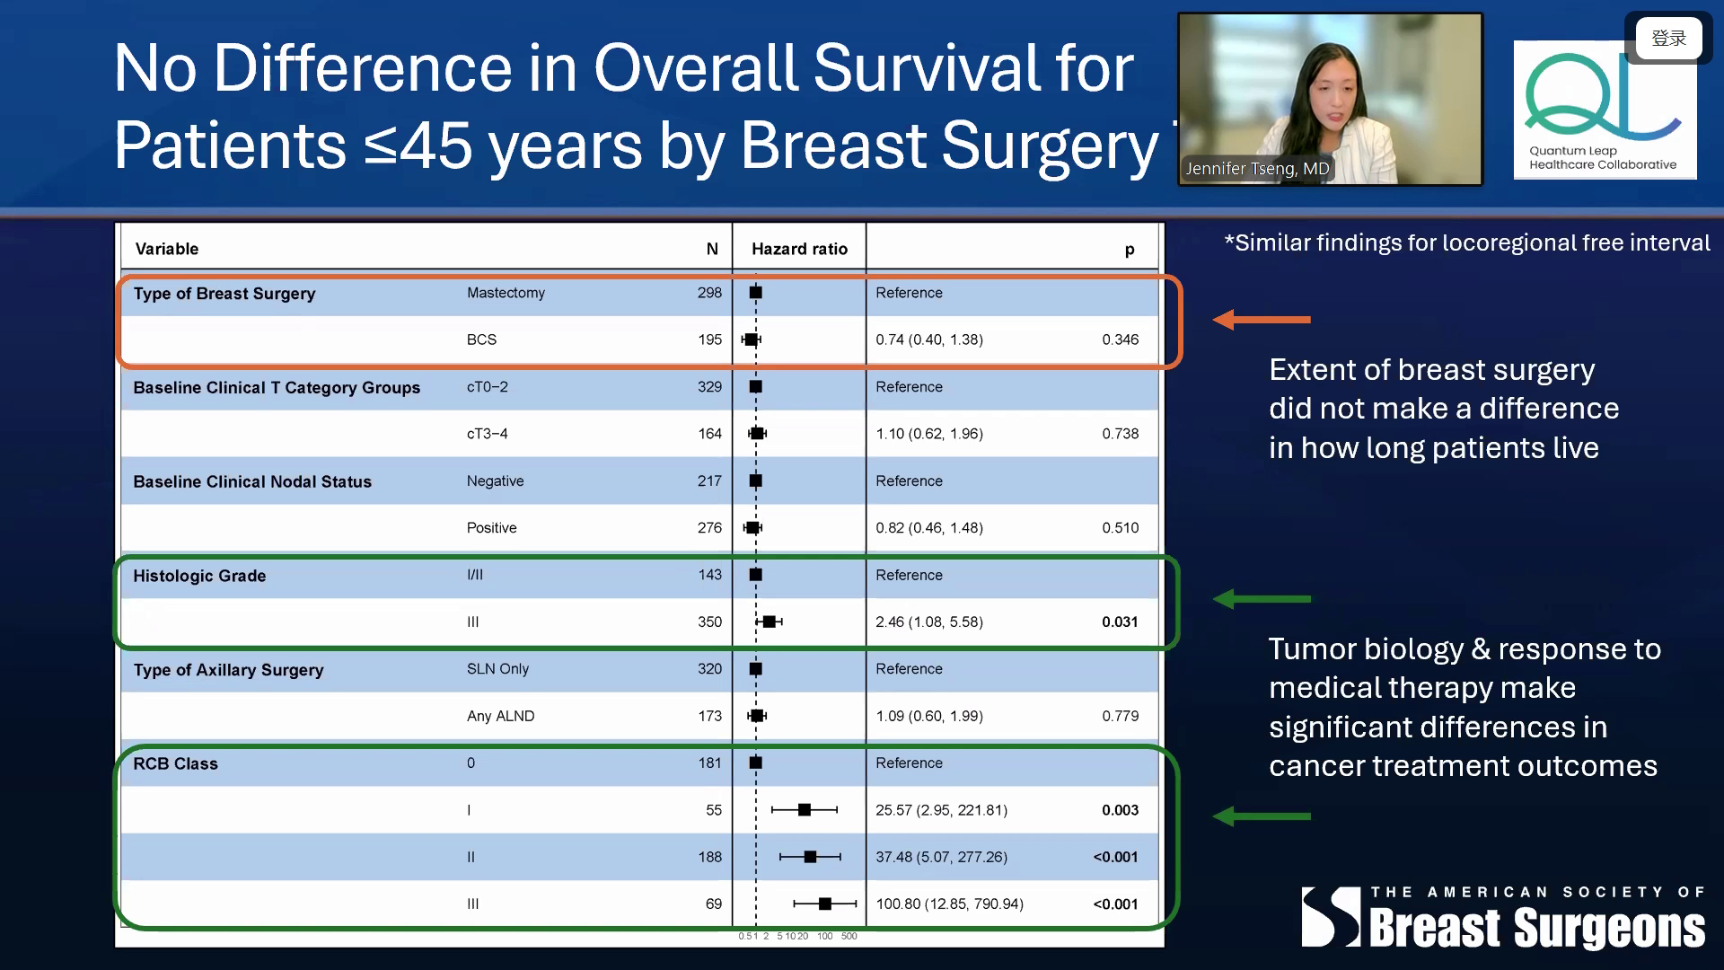Screen dimensions: 1724x970
Task: Click the green arrow beside Histologic Grade
Action: 1261,599
